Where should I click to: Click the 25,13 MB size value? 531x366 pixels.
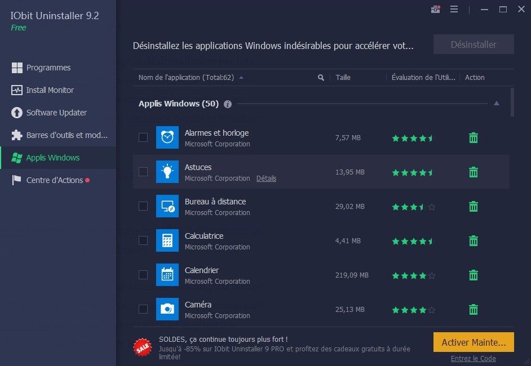350,310
